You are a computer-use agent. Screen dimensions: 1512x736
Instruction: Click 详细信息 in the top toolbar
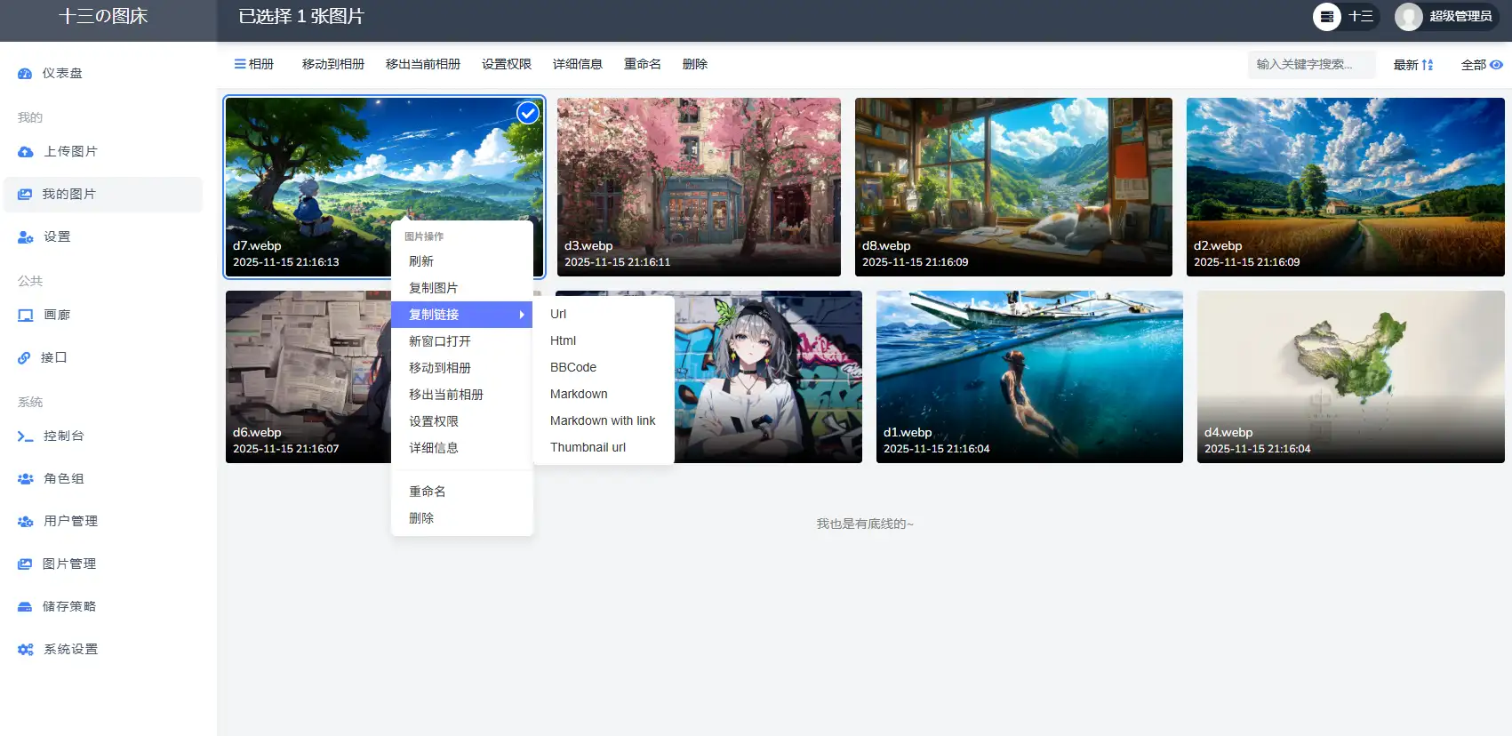point(578,64)
